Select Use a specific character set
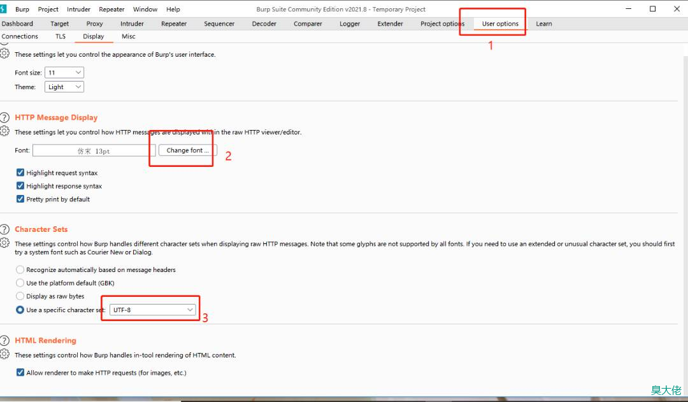This screenshot has height=402, width=688. click(20, 310)
